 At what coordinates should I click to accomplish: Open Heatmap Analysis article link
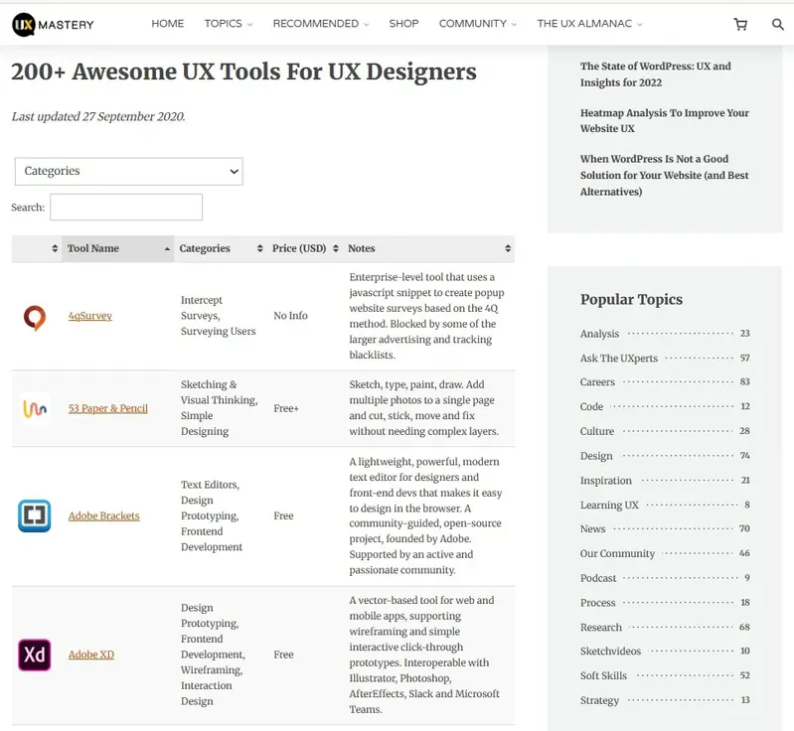[x=665, y=120]
